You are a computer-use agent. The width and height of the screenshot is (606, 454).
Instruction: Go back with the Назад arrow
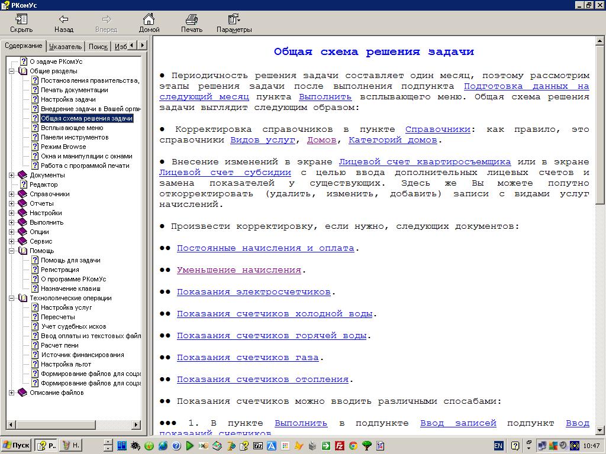pos(64,20)
